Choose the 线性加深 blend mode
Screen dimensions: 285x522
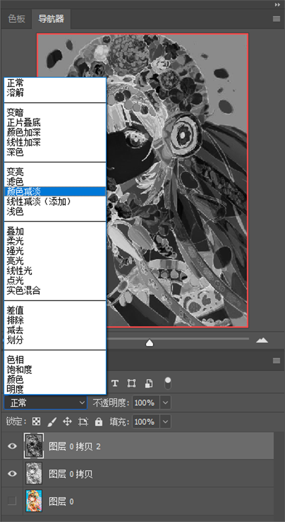coord(55,142)
